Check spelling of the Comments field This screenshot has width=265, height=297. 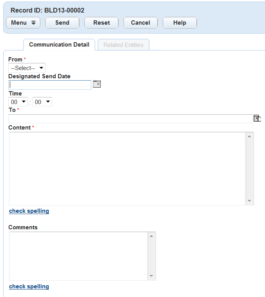[29, 286]
